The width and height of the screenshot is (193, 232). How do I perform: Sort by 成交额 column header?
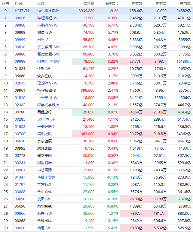(x=137, y=4)
